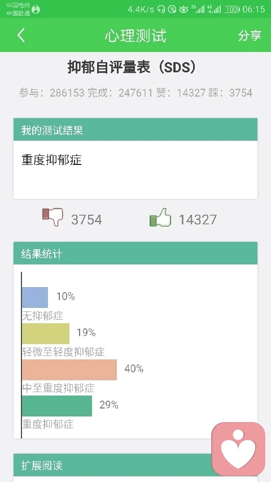Tap the 分享 share button
Image resolution: width=271 pixels, height=482 pixels.
[x=250, y=36]
